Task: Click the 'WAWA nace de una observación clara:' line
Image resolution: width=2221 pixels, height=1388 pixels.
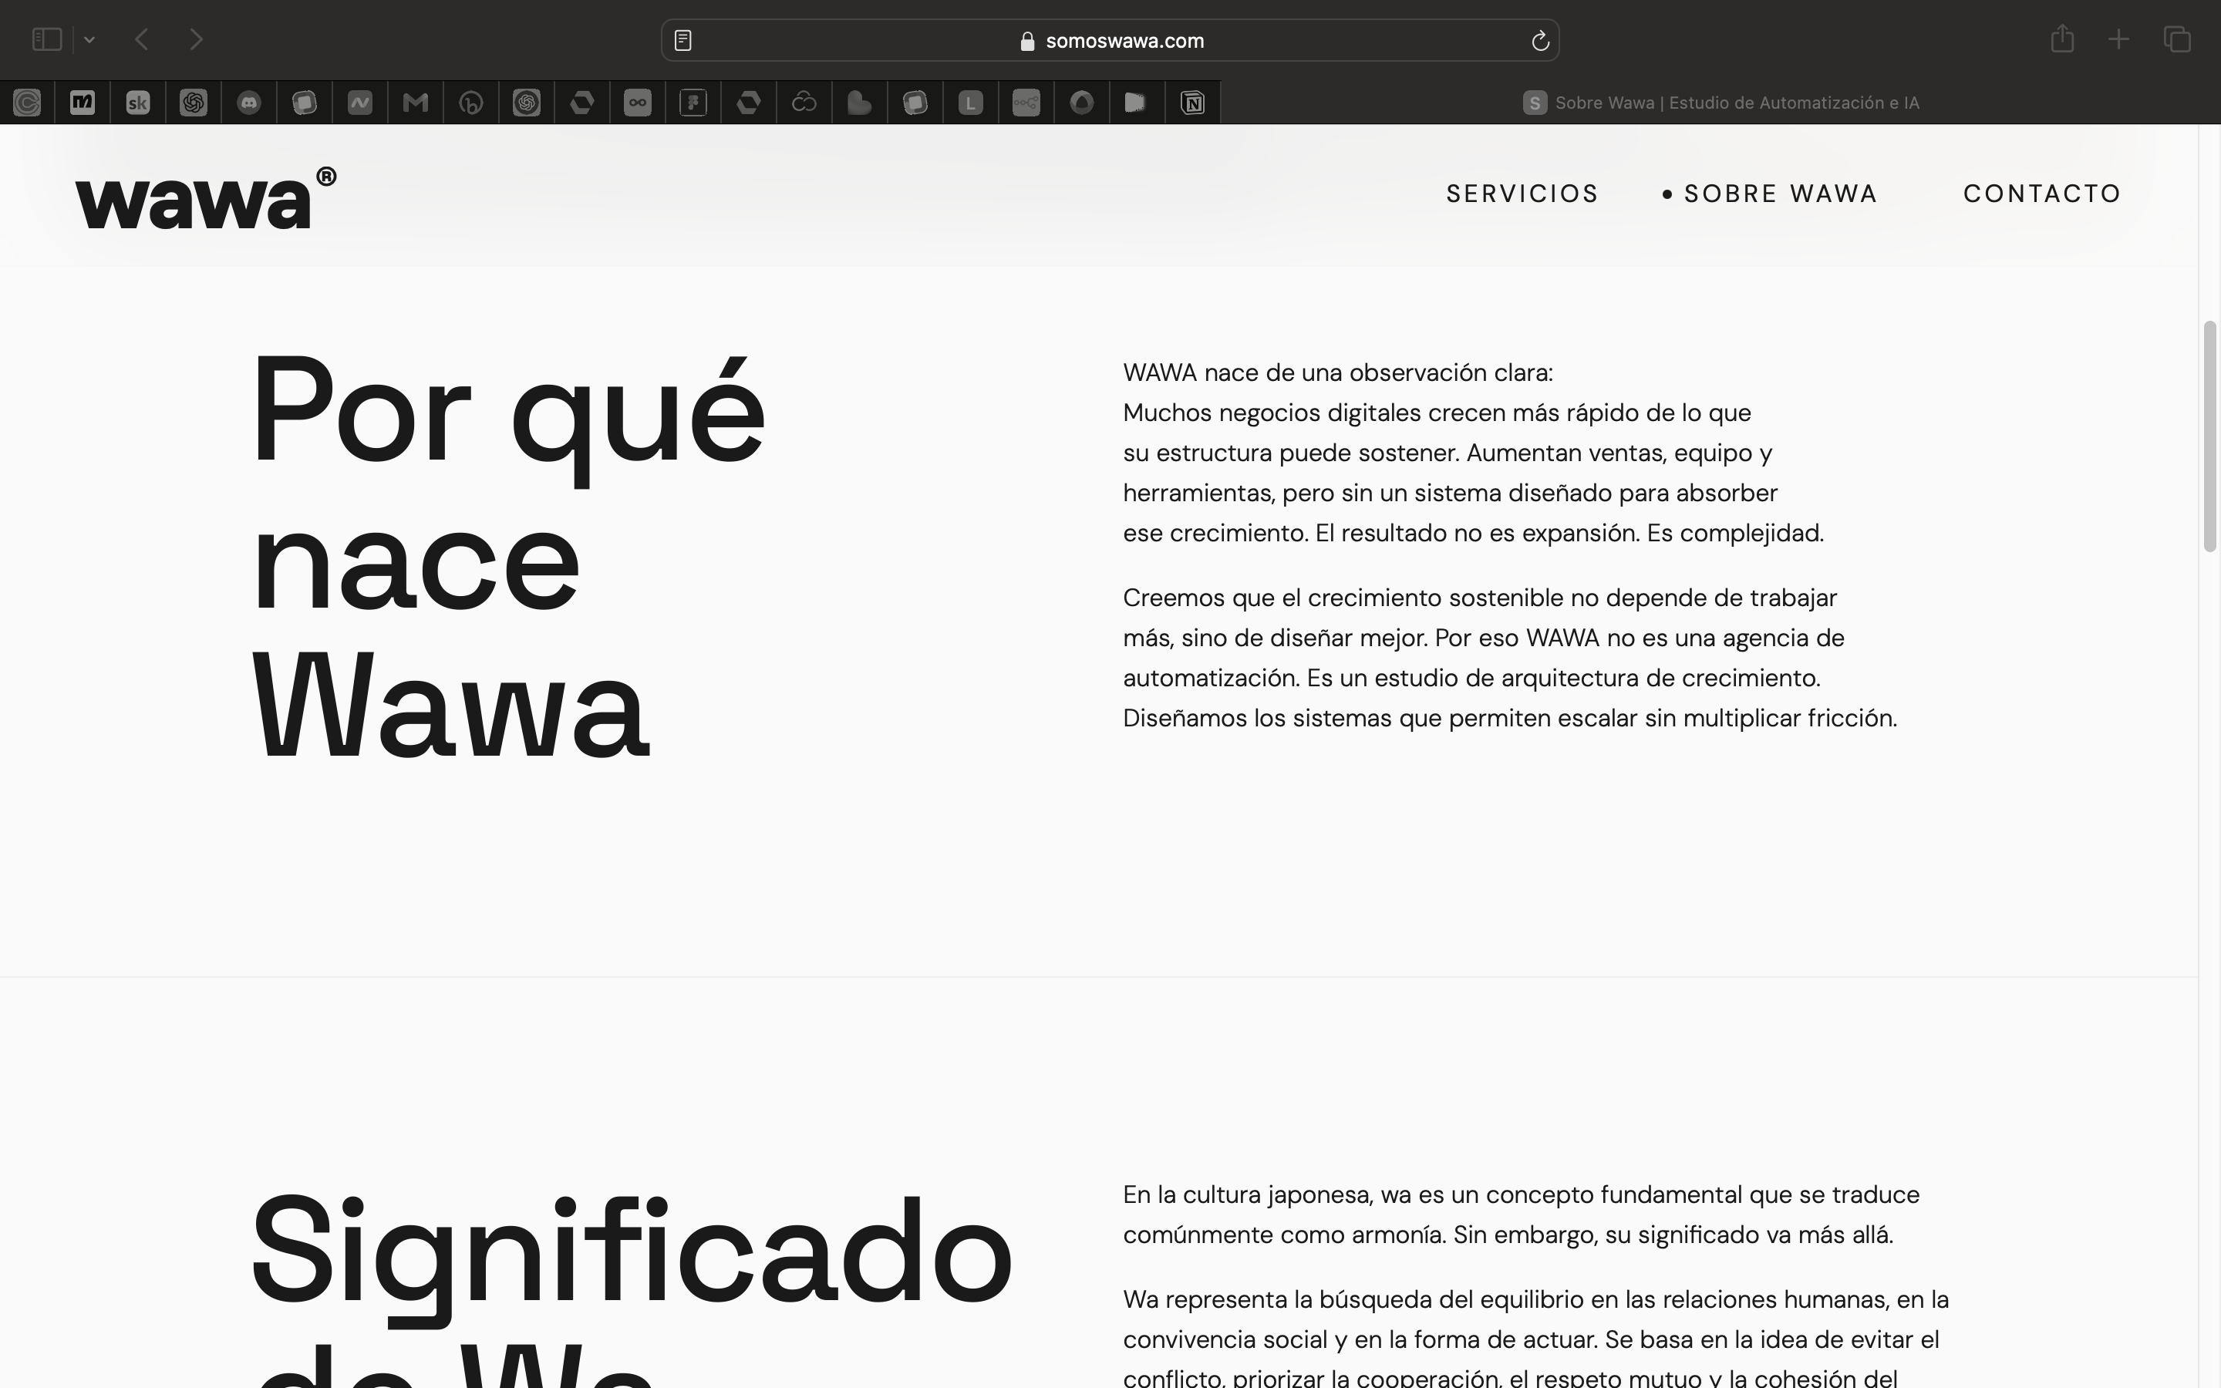Action: (1338, 372)
